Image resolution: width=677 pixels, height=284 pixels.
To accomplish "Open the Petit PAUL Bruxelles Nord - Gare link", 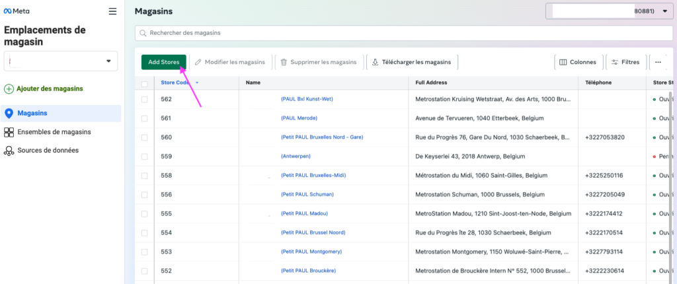I will coord(322,137).
